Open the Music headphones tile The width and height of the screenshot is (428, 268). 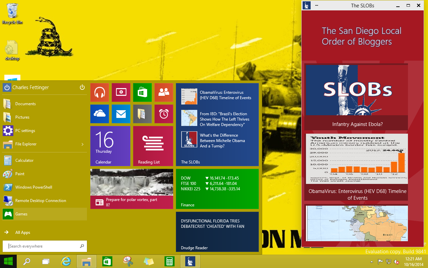(x=100, y=92)
